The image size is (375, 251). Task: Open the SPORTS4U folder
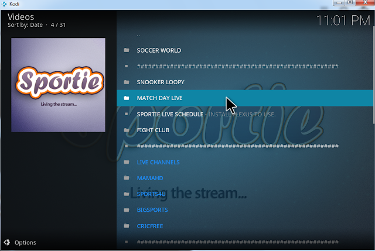pyautogui.click(x=245, y=194)
